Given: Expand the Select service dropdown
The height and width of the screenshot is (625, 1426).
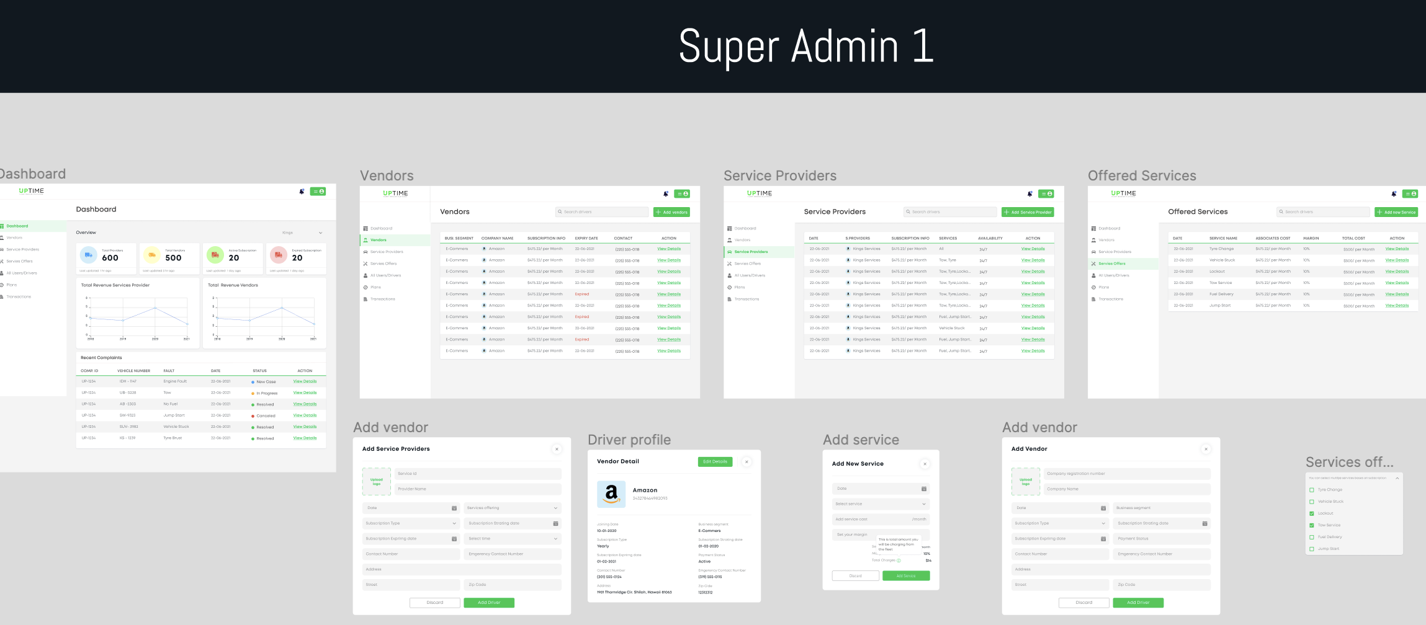Looking at the screenshot, I should (881, 504).
